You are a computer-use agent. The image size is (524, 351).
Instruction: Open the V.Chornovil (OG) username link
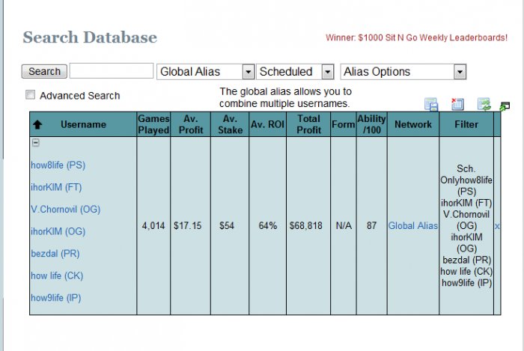coord(65,209)
